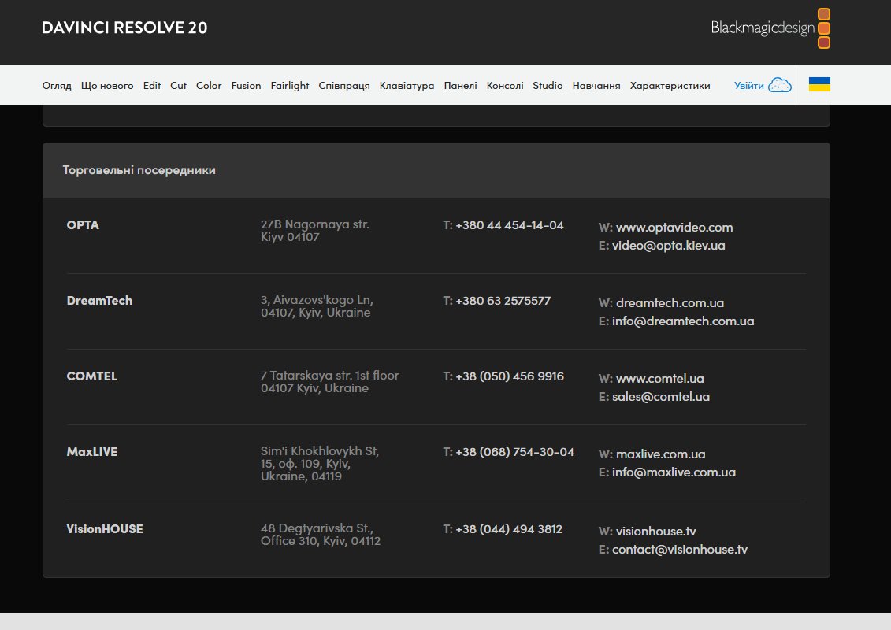
Task: Go to the Edit page tab
Action: [x=152, y=85]
